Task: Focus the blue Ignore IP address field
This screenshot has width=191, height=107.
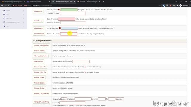Action: 70,28
